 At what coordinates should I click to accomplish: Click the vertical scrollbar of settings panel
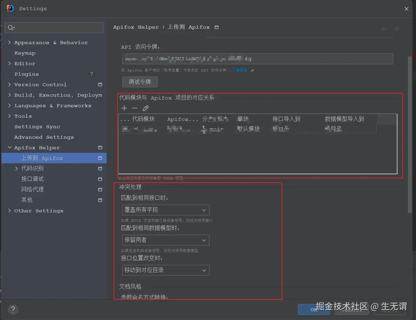(x=410, y=134)
